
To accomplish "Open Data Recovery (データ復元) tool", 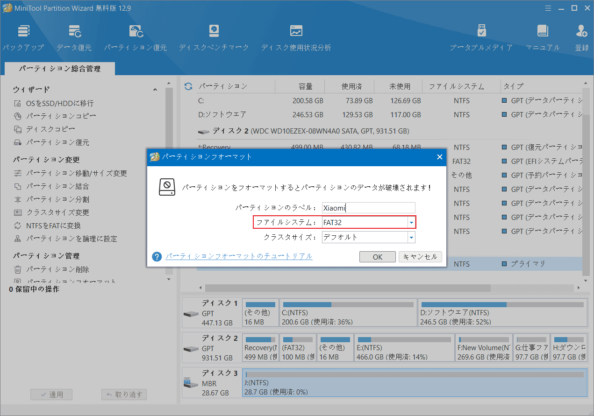I will [74, 37].
